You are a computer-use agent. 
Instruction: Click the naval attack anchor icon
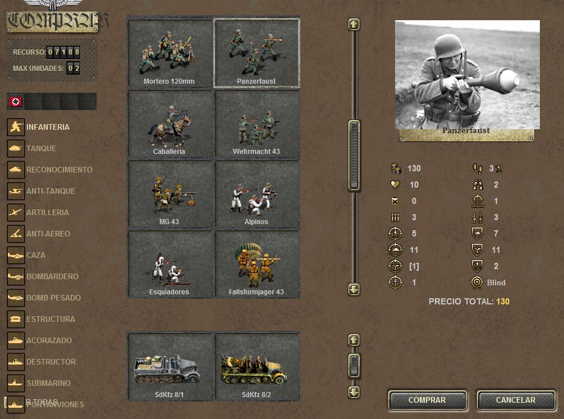pos(395,283)
